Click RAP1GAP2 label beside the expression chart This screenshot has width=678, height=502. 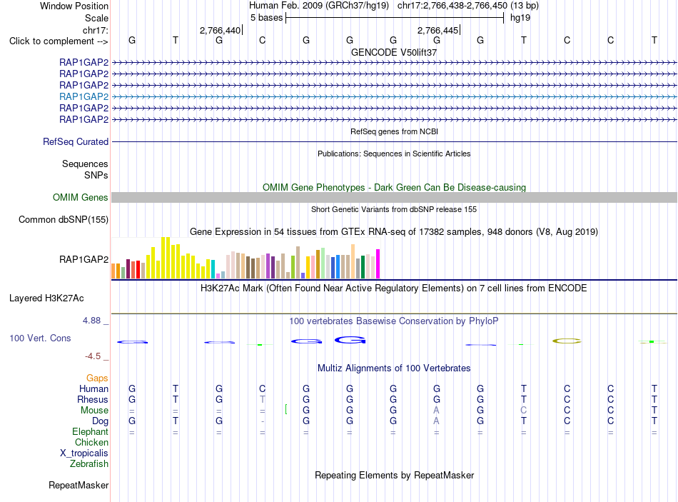click(84, 259)
